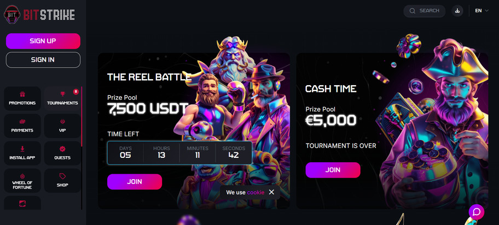Click the Search field
Image resolution: width=499 pixels, height=225 pixels.
pyautogui.click(x=424, y=11)
